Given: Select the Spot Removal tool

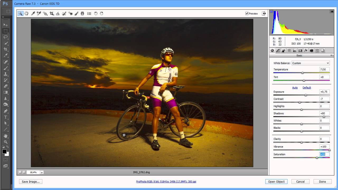Looking at the screenshot, I should pyautogui.click(x=64, y=13).
